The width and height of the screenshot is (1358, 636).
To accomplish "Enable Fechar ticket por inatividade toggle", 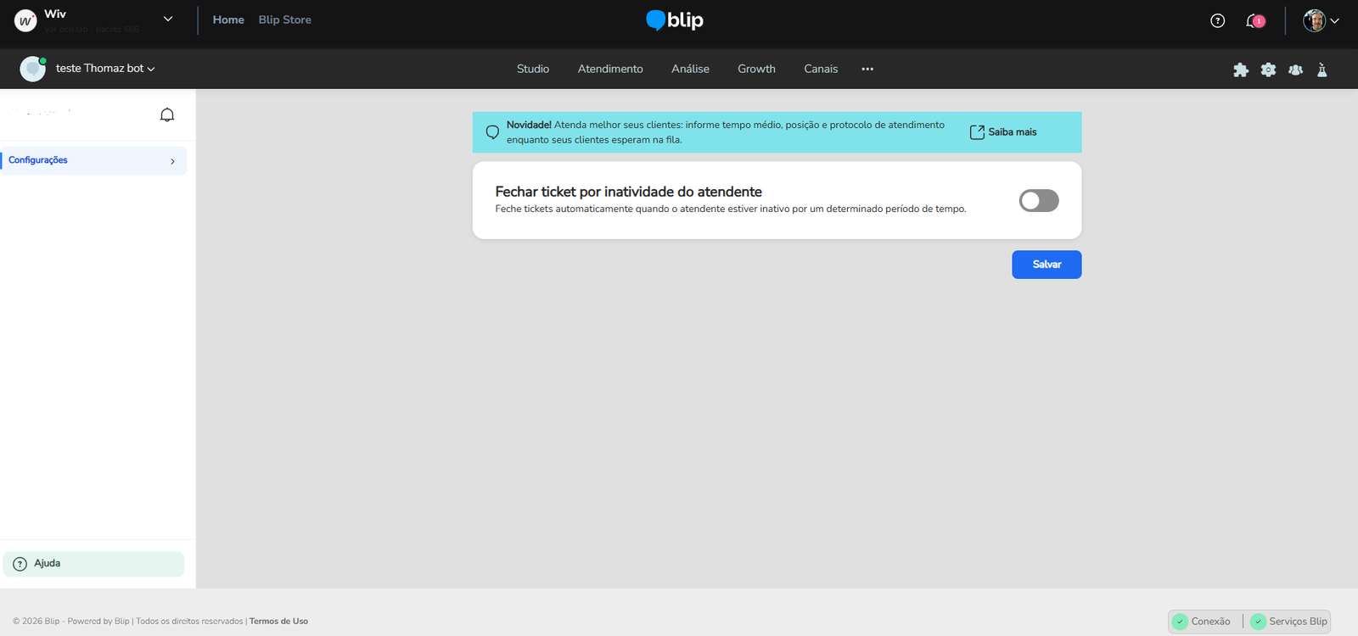I will click(x=1039, y=200).
